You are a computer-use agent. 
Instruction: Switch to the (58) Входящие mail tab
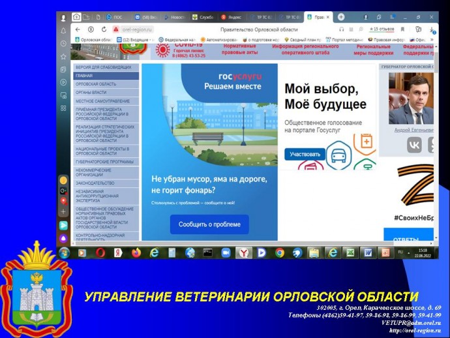(x=146, y=17)
